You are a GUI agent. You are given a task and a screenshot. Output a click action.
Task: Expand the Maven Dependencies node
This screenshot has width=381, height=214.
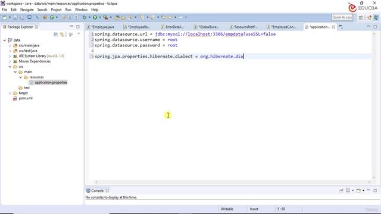(x=10, y=61)
